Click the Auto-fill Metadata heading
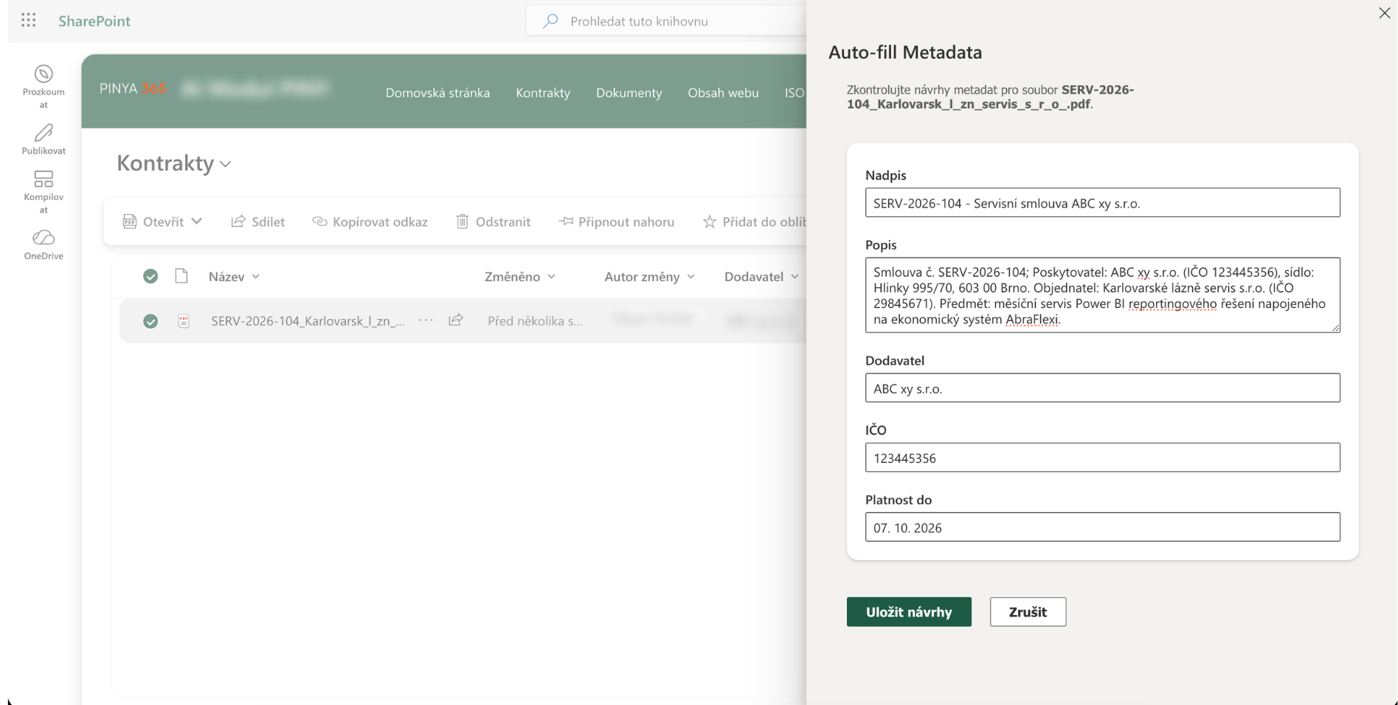Viewport: 1398px width, 705px height. [x=905, y=52]
